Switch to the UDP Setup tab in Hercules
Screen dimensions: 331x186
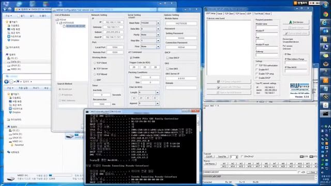pos(210,13)
